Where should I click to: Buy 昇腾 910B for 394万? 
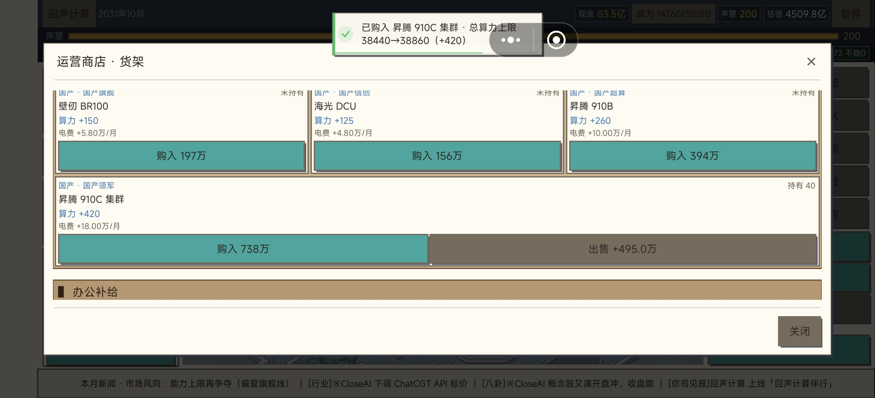pos(692,156)
